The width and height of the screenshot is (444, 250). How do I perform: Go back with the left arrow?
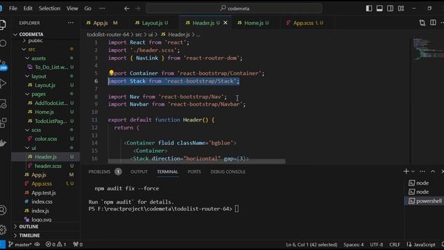(x=127, y=8)
